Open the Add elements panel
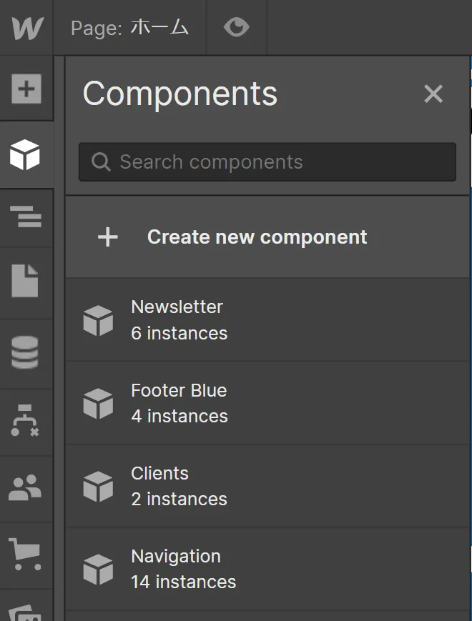This screenshot has width=472, height=621. (26, 89)
